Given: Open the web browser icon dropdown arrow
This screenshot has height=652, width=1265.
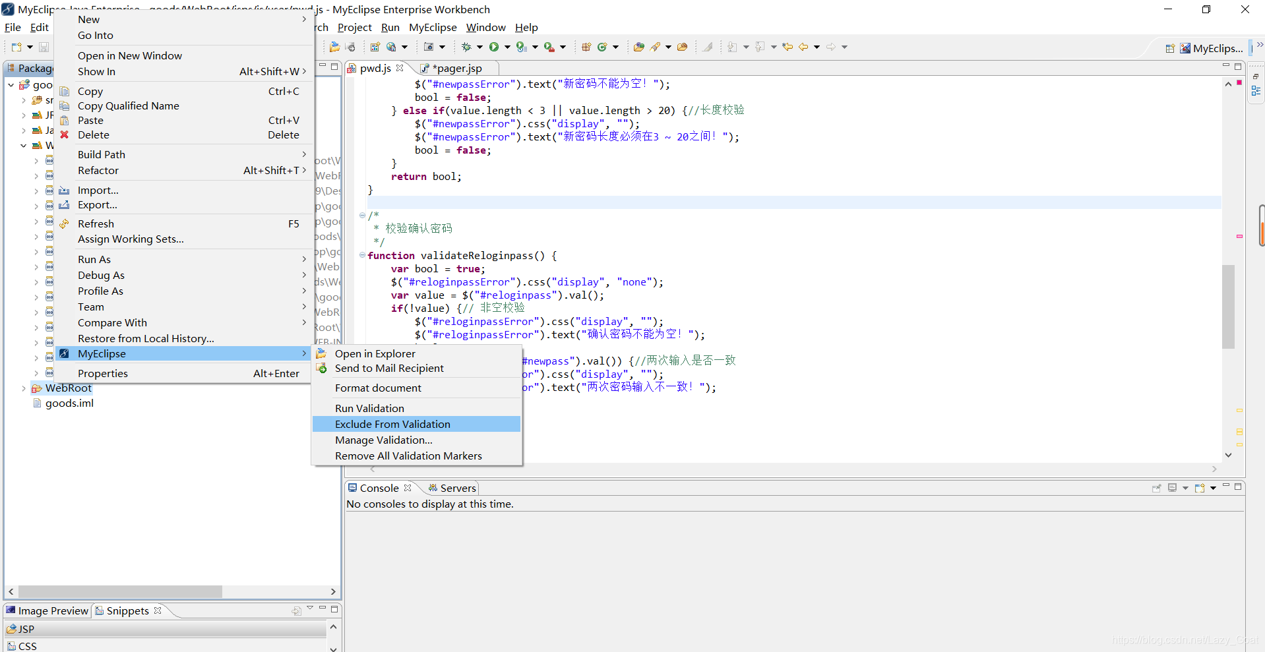Looking at the screenshot, I should [x=405, y=47].
